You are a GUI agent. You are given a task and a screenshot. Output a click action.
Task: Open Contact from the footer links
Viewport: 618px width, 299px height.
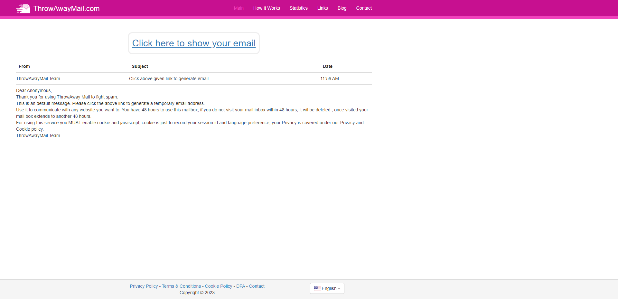tap(257, 286)
